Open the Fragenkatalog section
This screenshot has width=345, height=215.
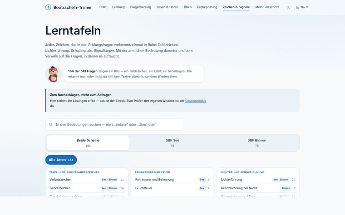tap(141, 7)
